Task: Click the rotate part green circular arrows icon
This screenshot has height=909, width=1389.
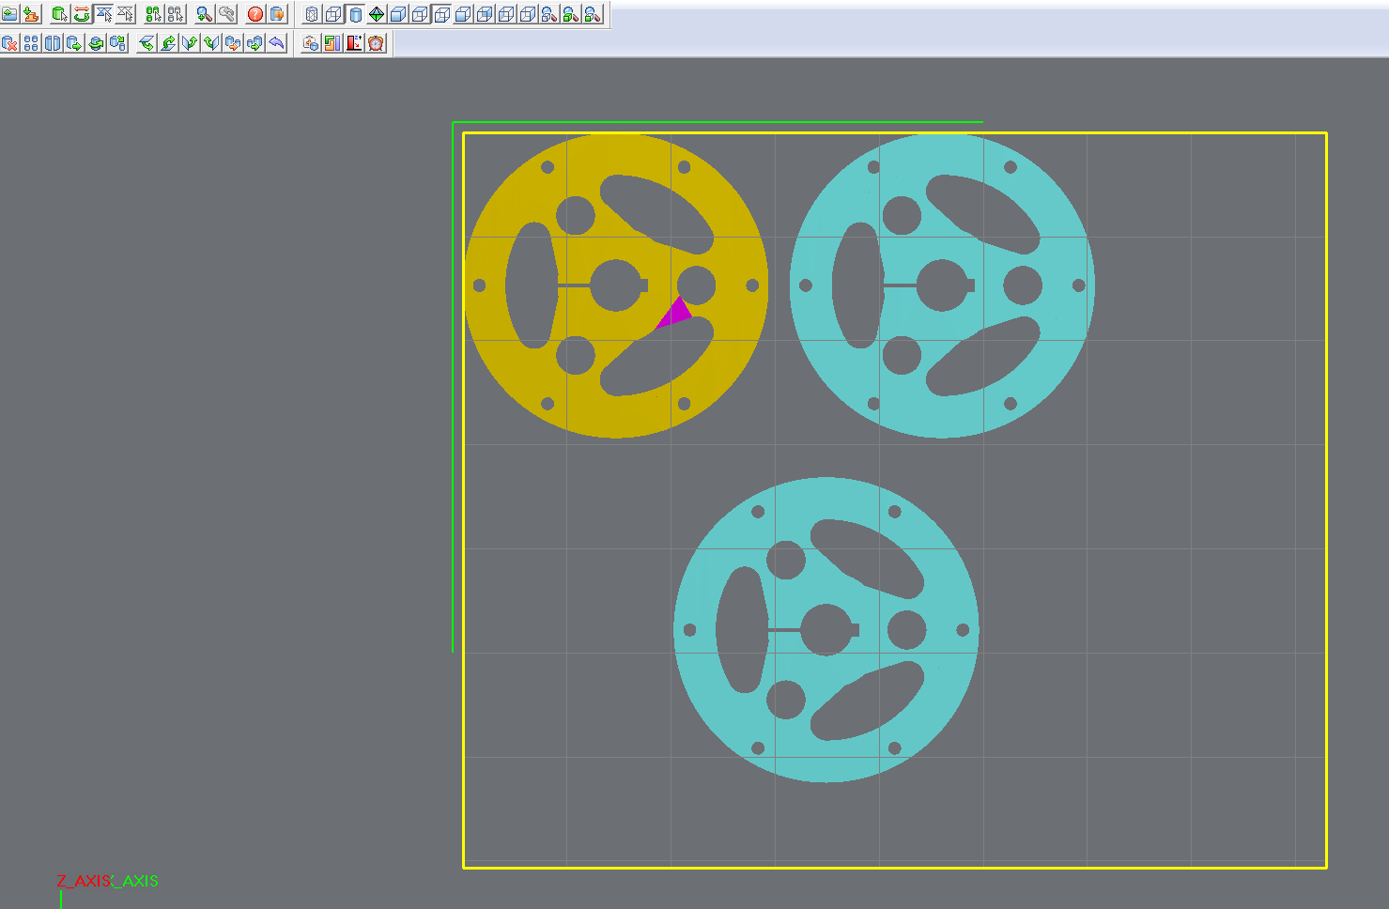Action: pos(81,14)
